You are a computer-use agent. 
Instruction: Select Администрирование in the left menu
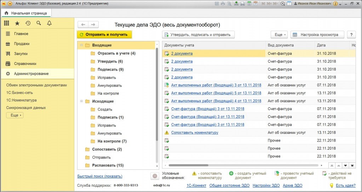pyautogui.click(x=31, y=74)
